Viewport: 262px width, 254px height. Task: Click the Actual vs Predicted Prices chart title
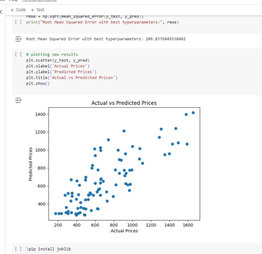pos(124,103)
